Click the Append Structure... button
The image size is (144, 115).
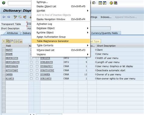(126, 17)
